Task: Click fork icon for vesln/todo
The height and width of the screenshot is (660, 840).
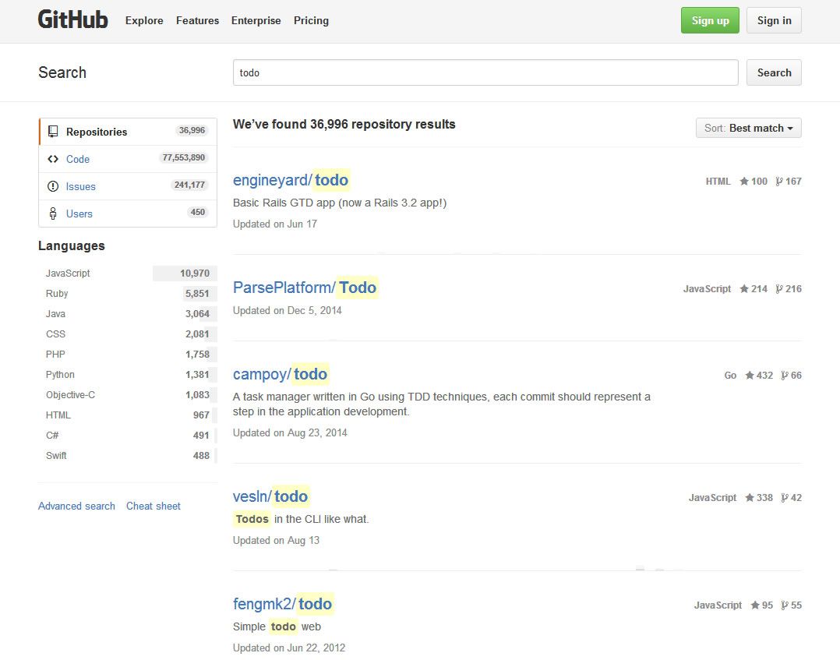Action: click(784, 498)
